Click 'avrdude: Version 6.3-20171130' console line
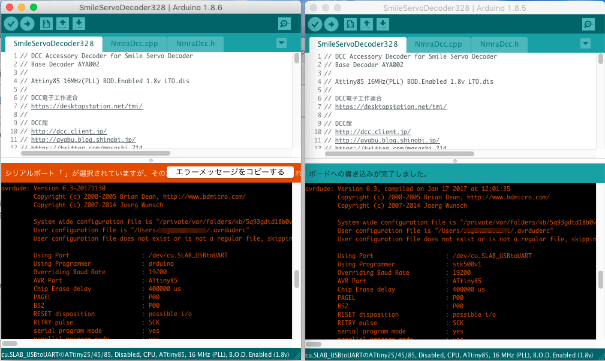605x361 pixels. [x=53, y=189]
